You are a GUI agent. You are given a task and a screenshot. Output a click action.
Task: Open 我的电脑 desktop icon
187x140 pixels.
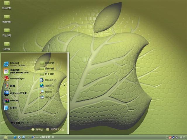7,19
